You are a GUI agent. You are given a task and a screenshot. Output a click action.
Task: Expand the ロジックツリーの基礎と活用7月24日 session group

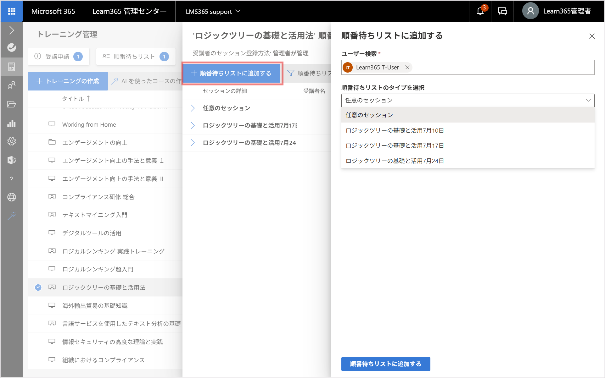(193, 143)
